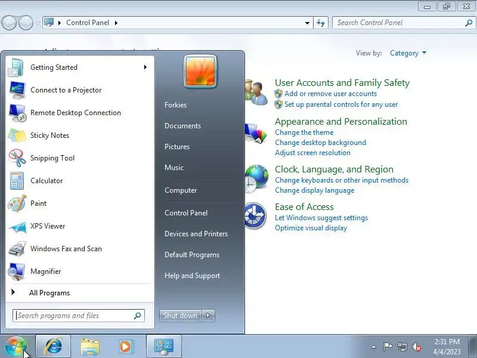Click the Appearance and Personalization icon
The height and width of the screenshot is (358, 477).
[256, 132]
